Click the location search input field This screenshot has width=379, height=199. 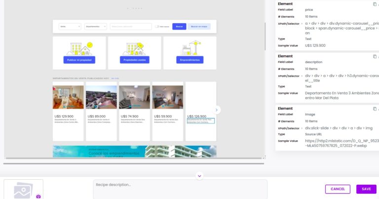131,27
